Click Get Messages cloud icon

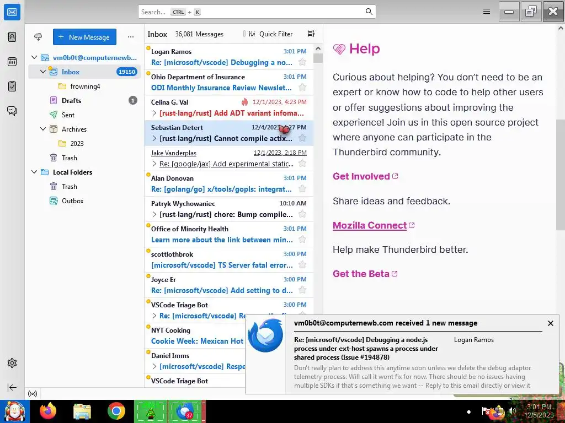click(x=38, y=37)
